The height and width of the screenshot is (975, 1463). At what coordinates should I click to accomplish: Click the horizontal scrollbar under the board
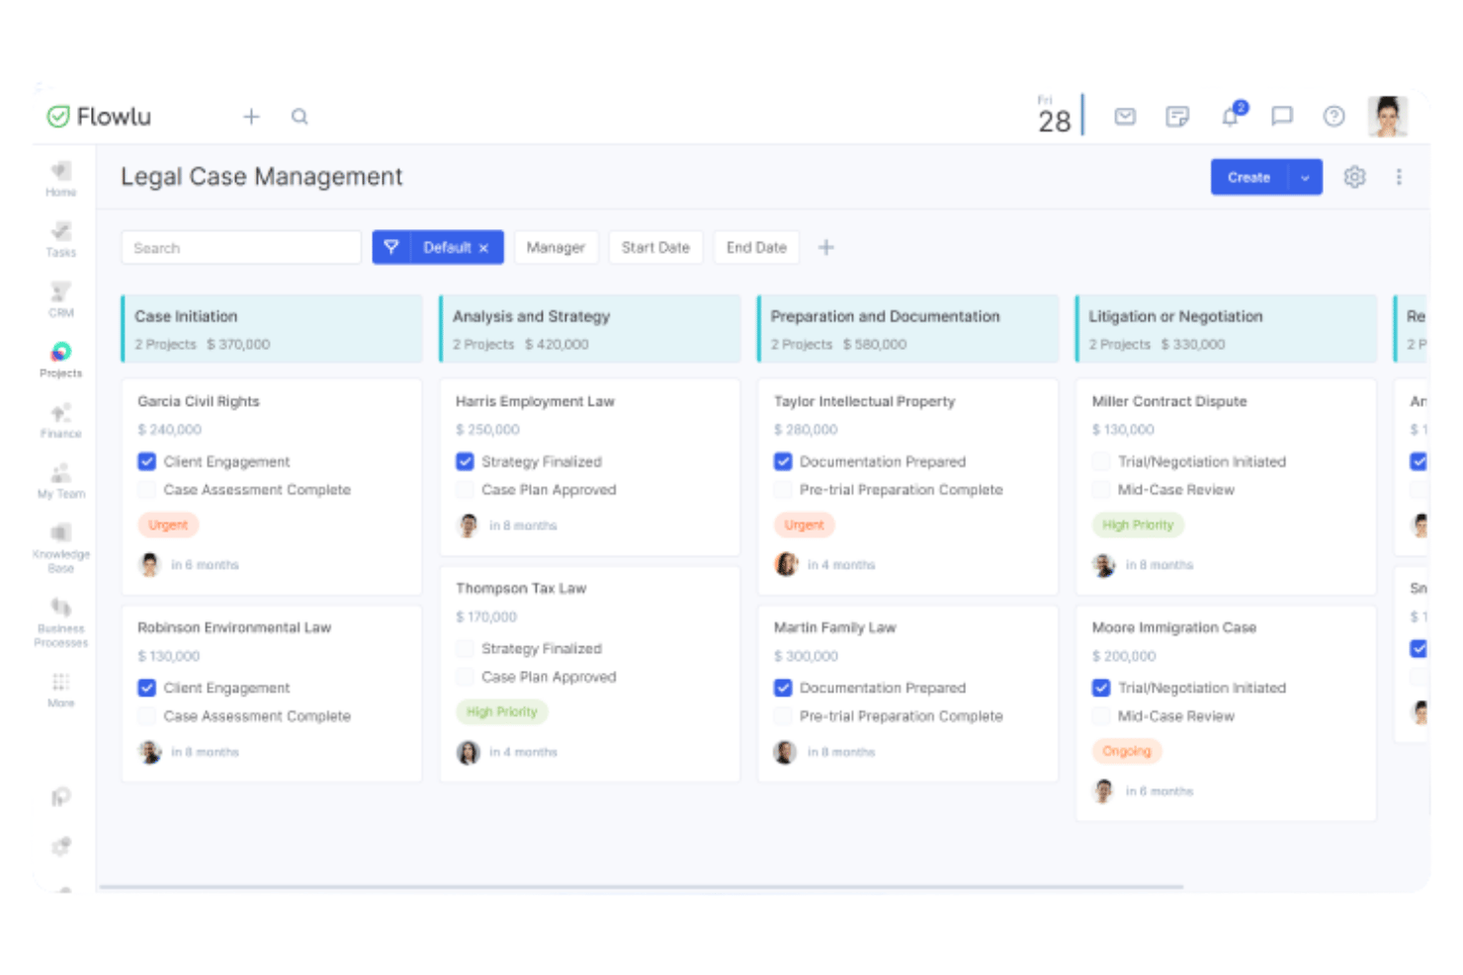(641, 887)
